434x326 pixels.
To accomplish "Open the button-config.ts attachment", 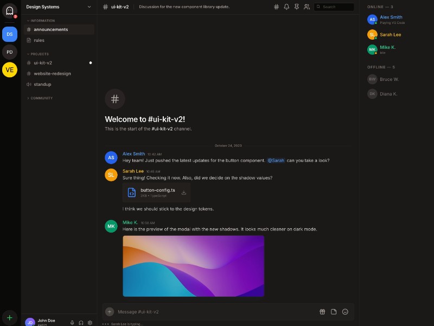I will click(x=156, y=192).
